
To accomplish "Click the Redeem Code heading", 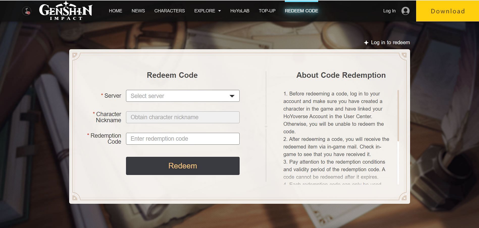I will pos(172,75).
